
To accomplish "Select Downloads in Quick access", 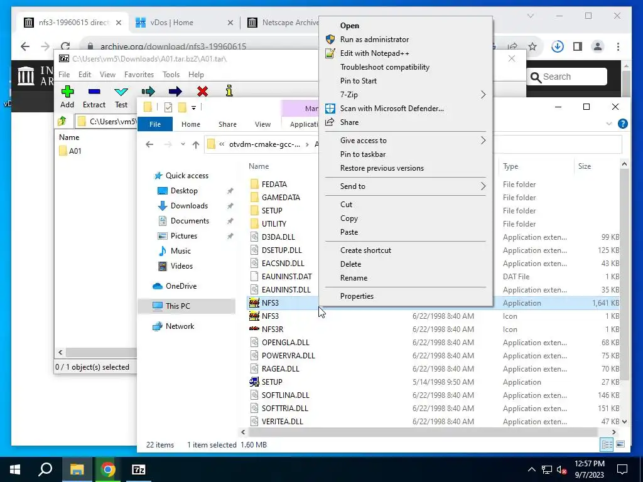I will pos(189,206).
